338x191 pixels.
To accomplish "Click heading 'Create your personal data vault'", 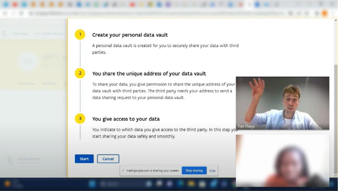I will [130, 35].
